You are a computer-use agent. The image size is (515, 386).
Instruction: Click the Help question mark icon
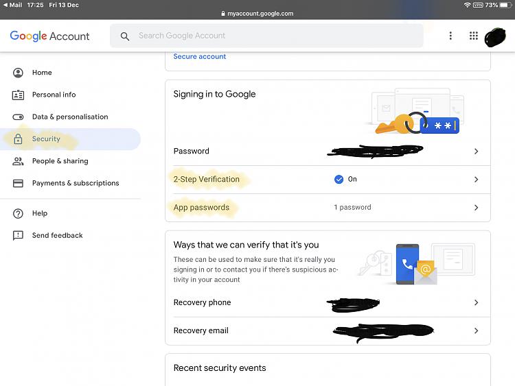click(x=18, y=213)
